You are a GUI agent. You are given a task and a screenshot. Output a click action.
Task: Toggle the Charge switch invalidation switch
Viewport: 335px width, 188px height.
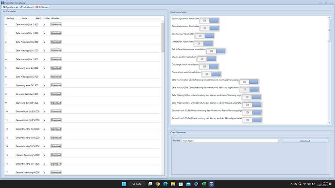point(207,59)
